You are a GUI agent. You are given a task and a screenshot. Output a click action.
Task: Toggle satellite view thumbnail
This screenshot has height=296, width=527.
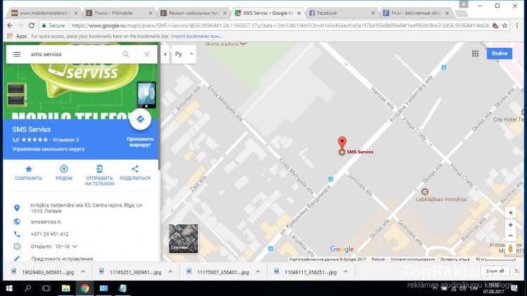(x=183, y=238)
